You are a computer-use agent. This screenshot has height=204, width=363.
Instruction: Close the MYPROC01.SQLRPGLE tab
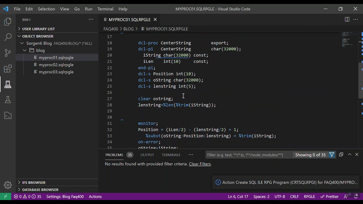(x=155, y=20)
